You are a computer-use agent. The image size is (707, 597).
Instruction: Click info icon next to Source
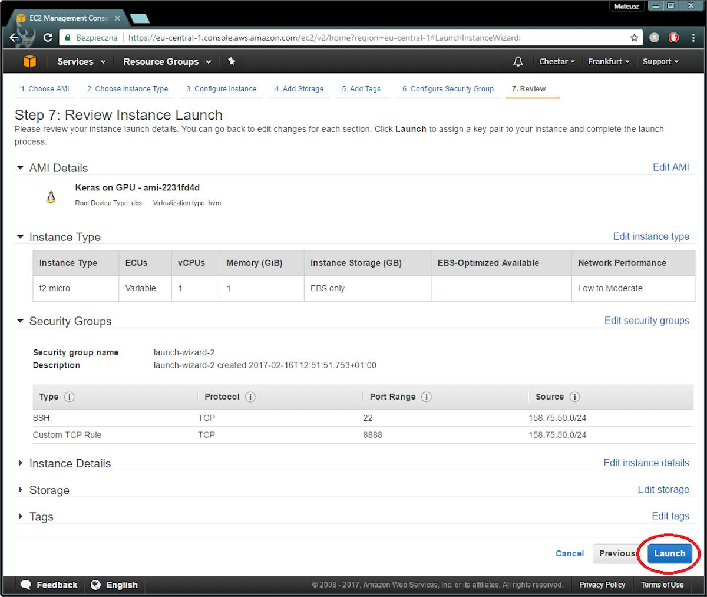pyautogui.click(x=574, y=397)
